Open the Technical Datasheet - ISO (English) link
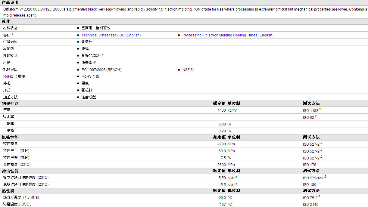368x207 pixels. click(111, 35)
